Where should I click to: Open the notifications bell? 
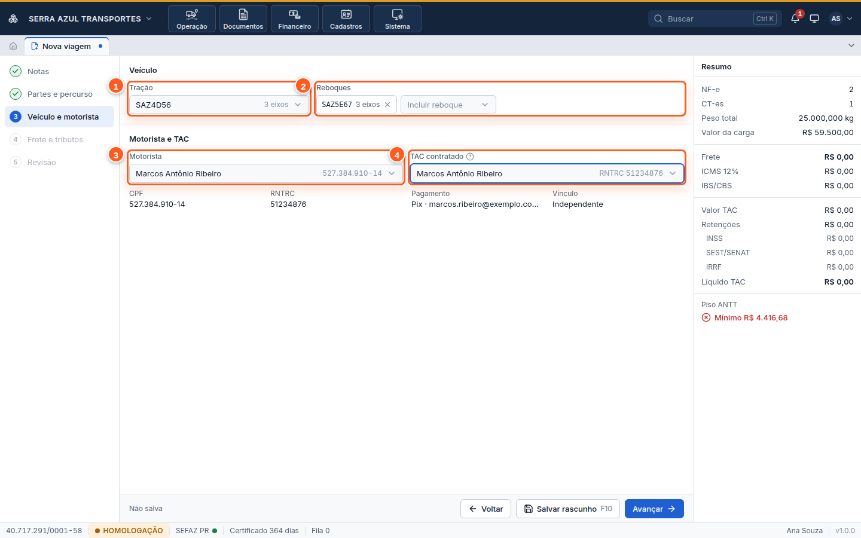[x=795, y=19]
